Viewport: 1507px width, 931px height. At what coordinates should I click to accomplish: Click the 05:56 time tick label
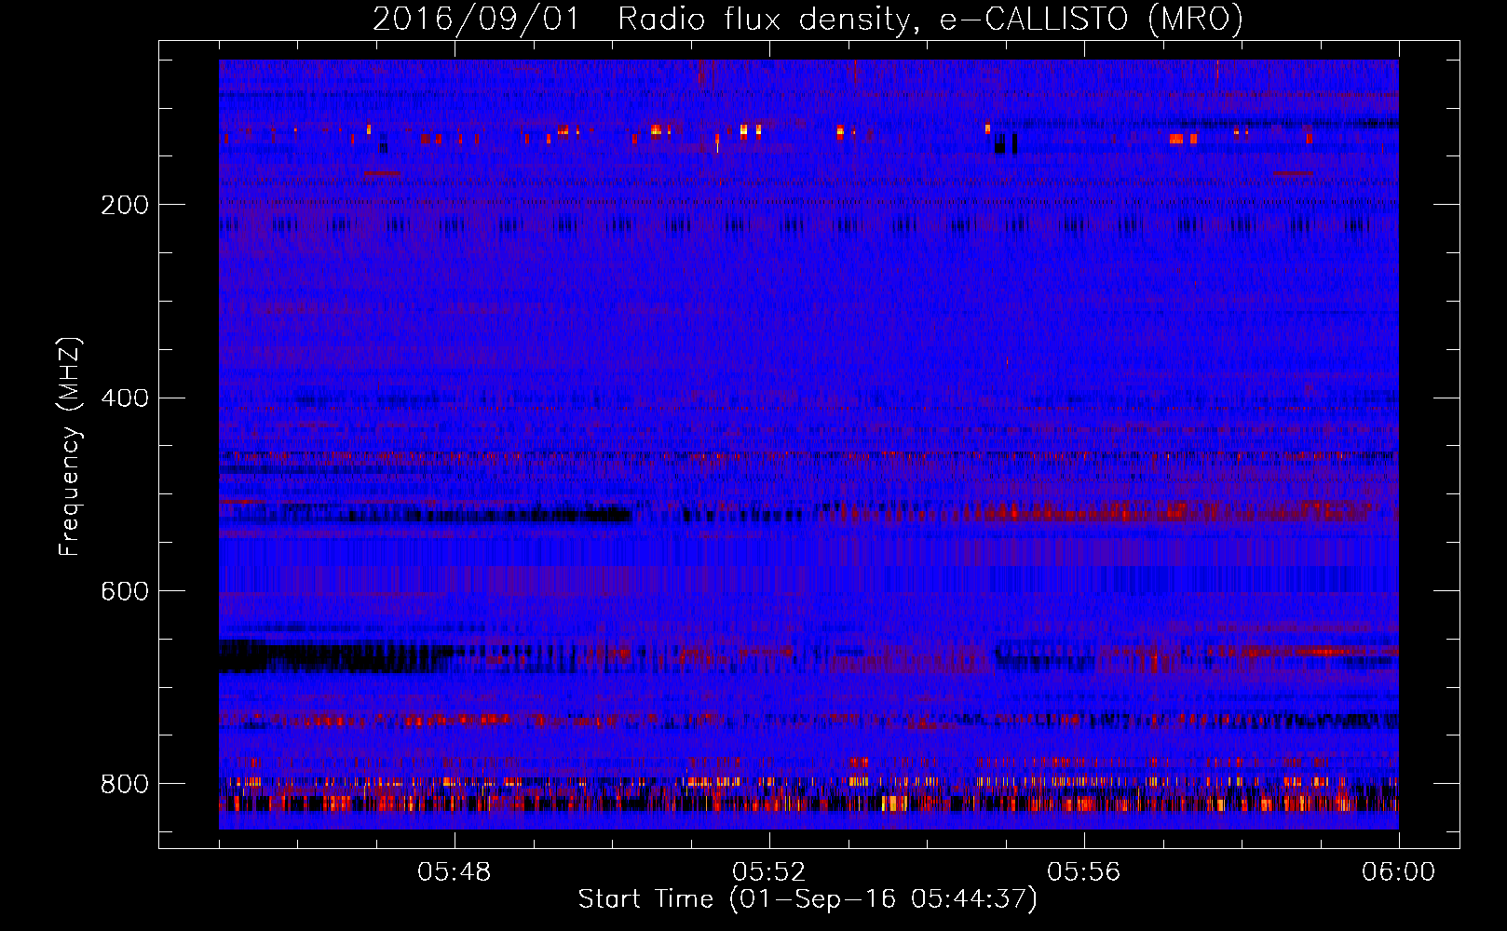(x=1084, y=872)
